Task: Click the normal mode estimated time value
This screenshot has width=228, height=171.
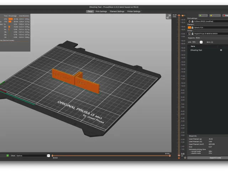Action: [x=210, y=151]
